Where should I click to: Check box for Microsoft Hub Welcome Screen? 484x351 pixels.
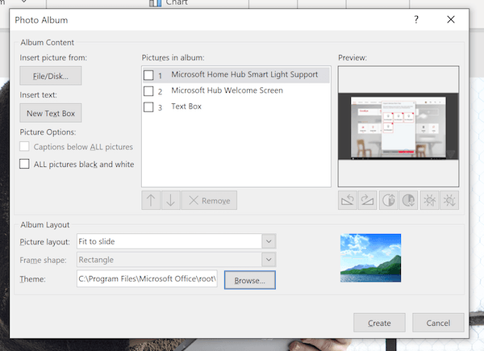148,90
